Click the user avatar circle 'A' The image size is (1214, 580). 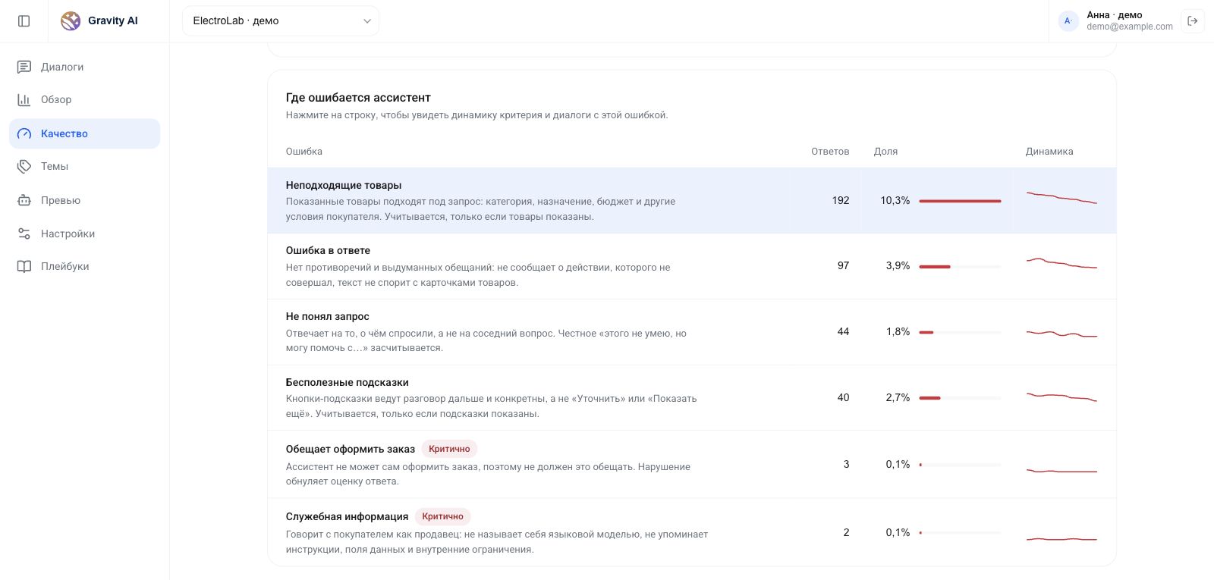pyautogui.click(x=1068, y=21)
